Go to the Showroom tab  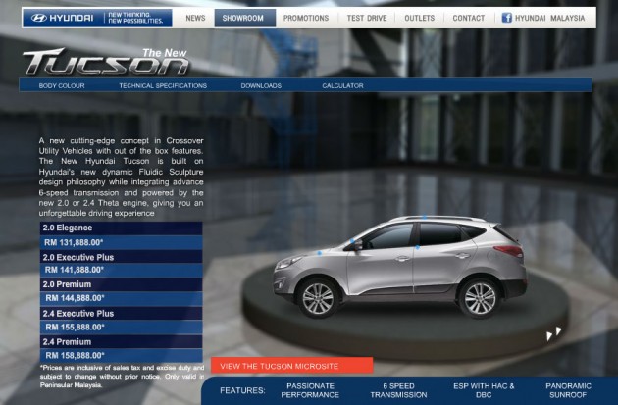(x=244, y=18)
